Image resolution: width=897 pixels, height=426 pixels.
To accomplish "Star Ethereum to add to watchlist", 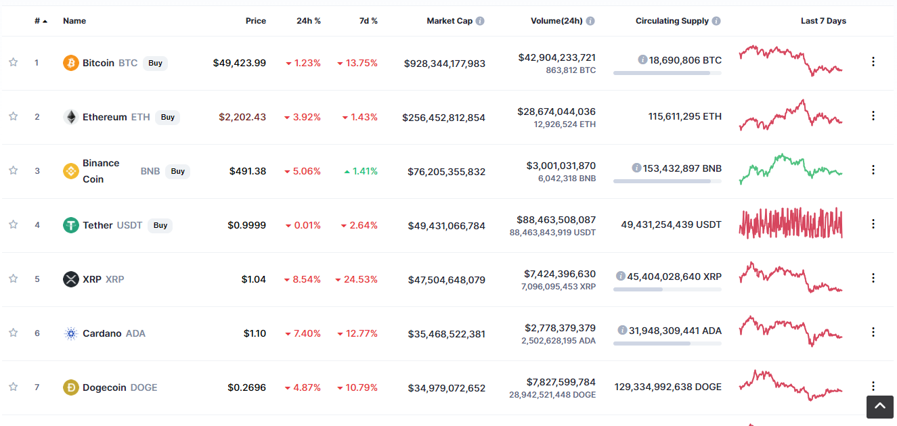I will pyautogui.click(x=13, y=116).
